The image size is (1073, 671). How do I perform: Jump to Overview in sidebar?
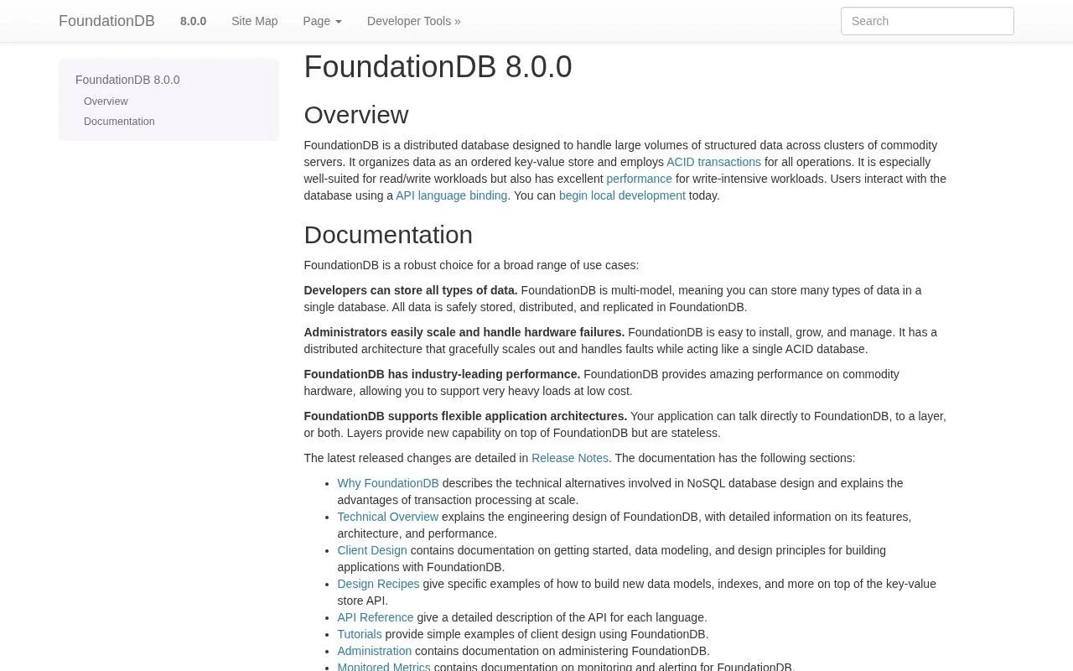(106, 101)
